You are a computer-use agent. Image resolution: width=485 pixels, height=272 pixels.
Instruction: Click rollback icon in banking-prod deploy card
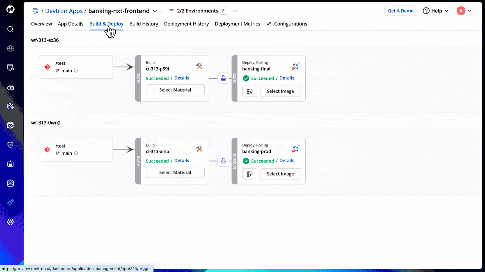250,174
